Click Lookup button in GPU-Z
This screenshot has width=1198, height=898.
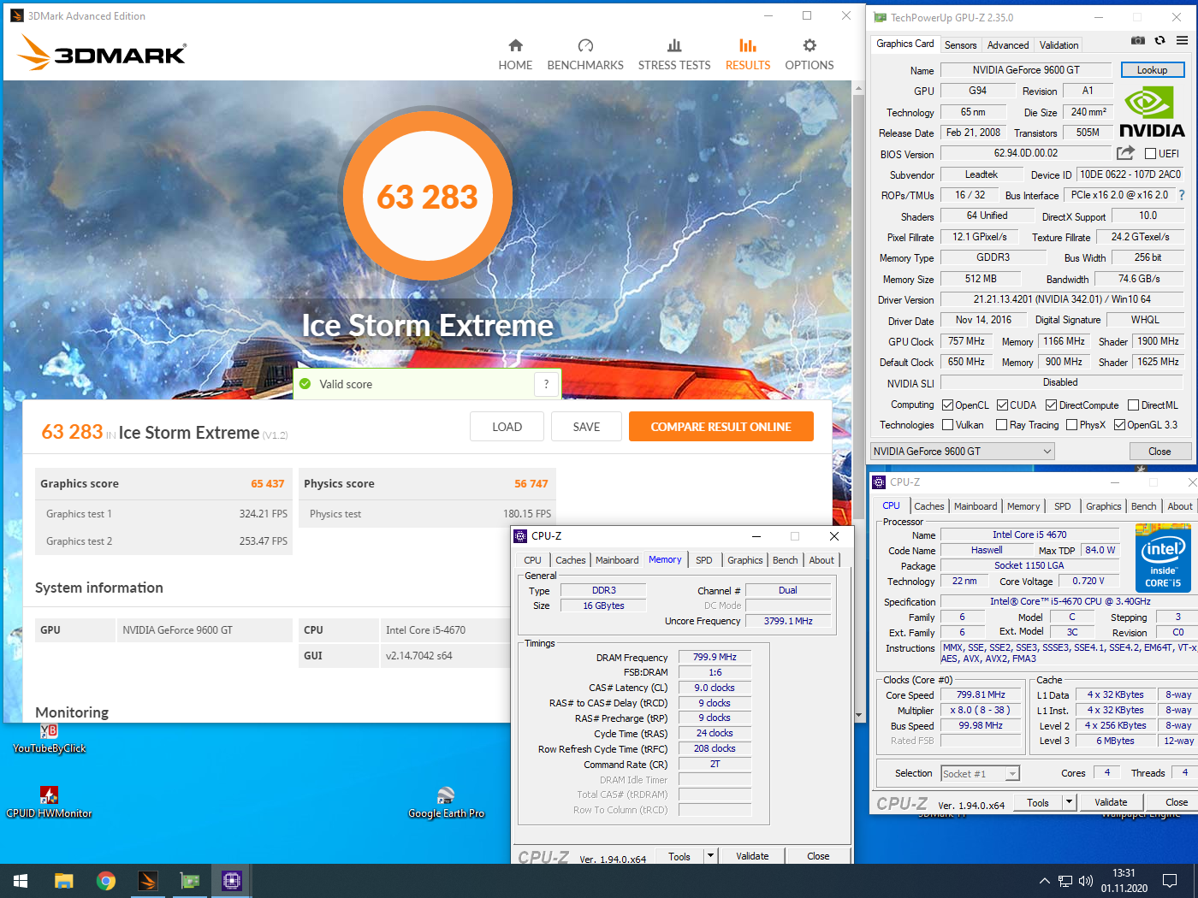1152,70
